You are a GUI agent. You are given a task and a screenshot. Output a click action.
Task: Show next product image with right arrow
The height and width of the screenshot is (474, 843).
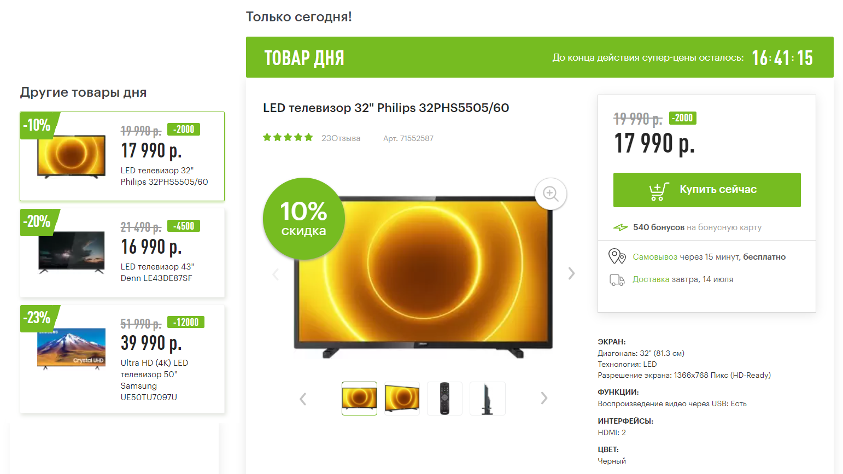[571, 273]
